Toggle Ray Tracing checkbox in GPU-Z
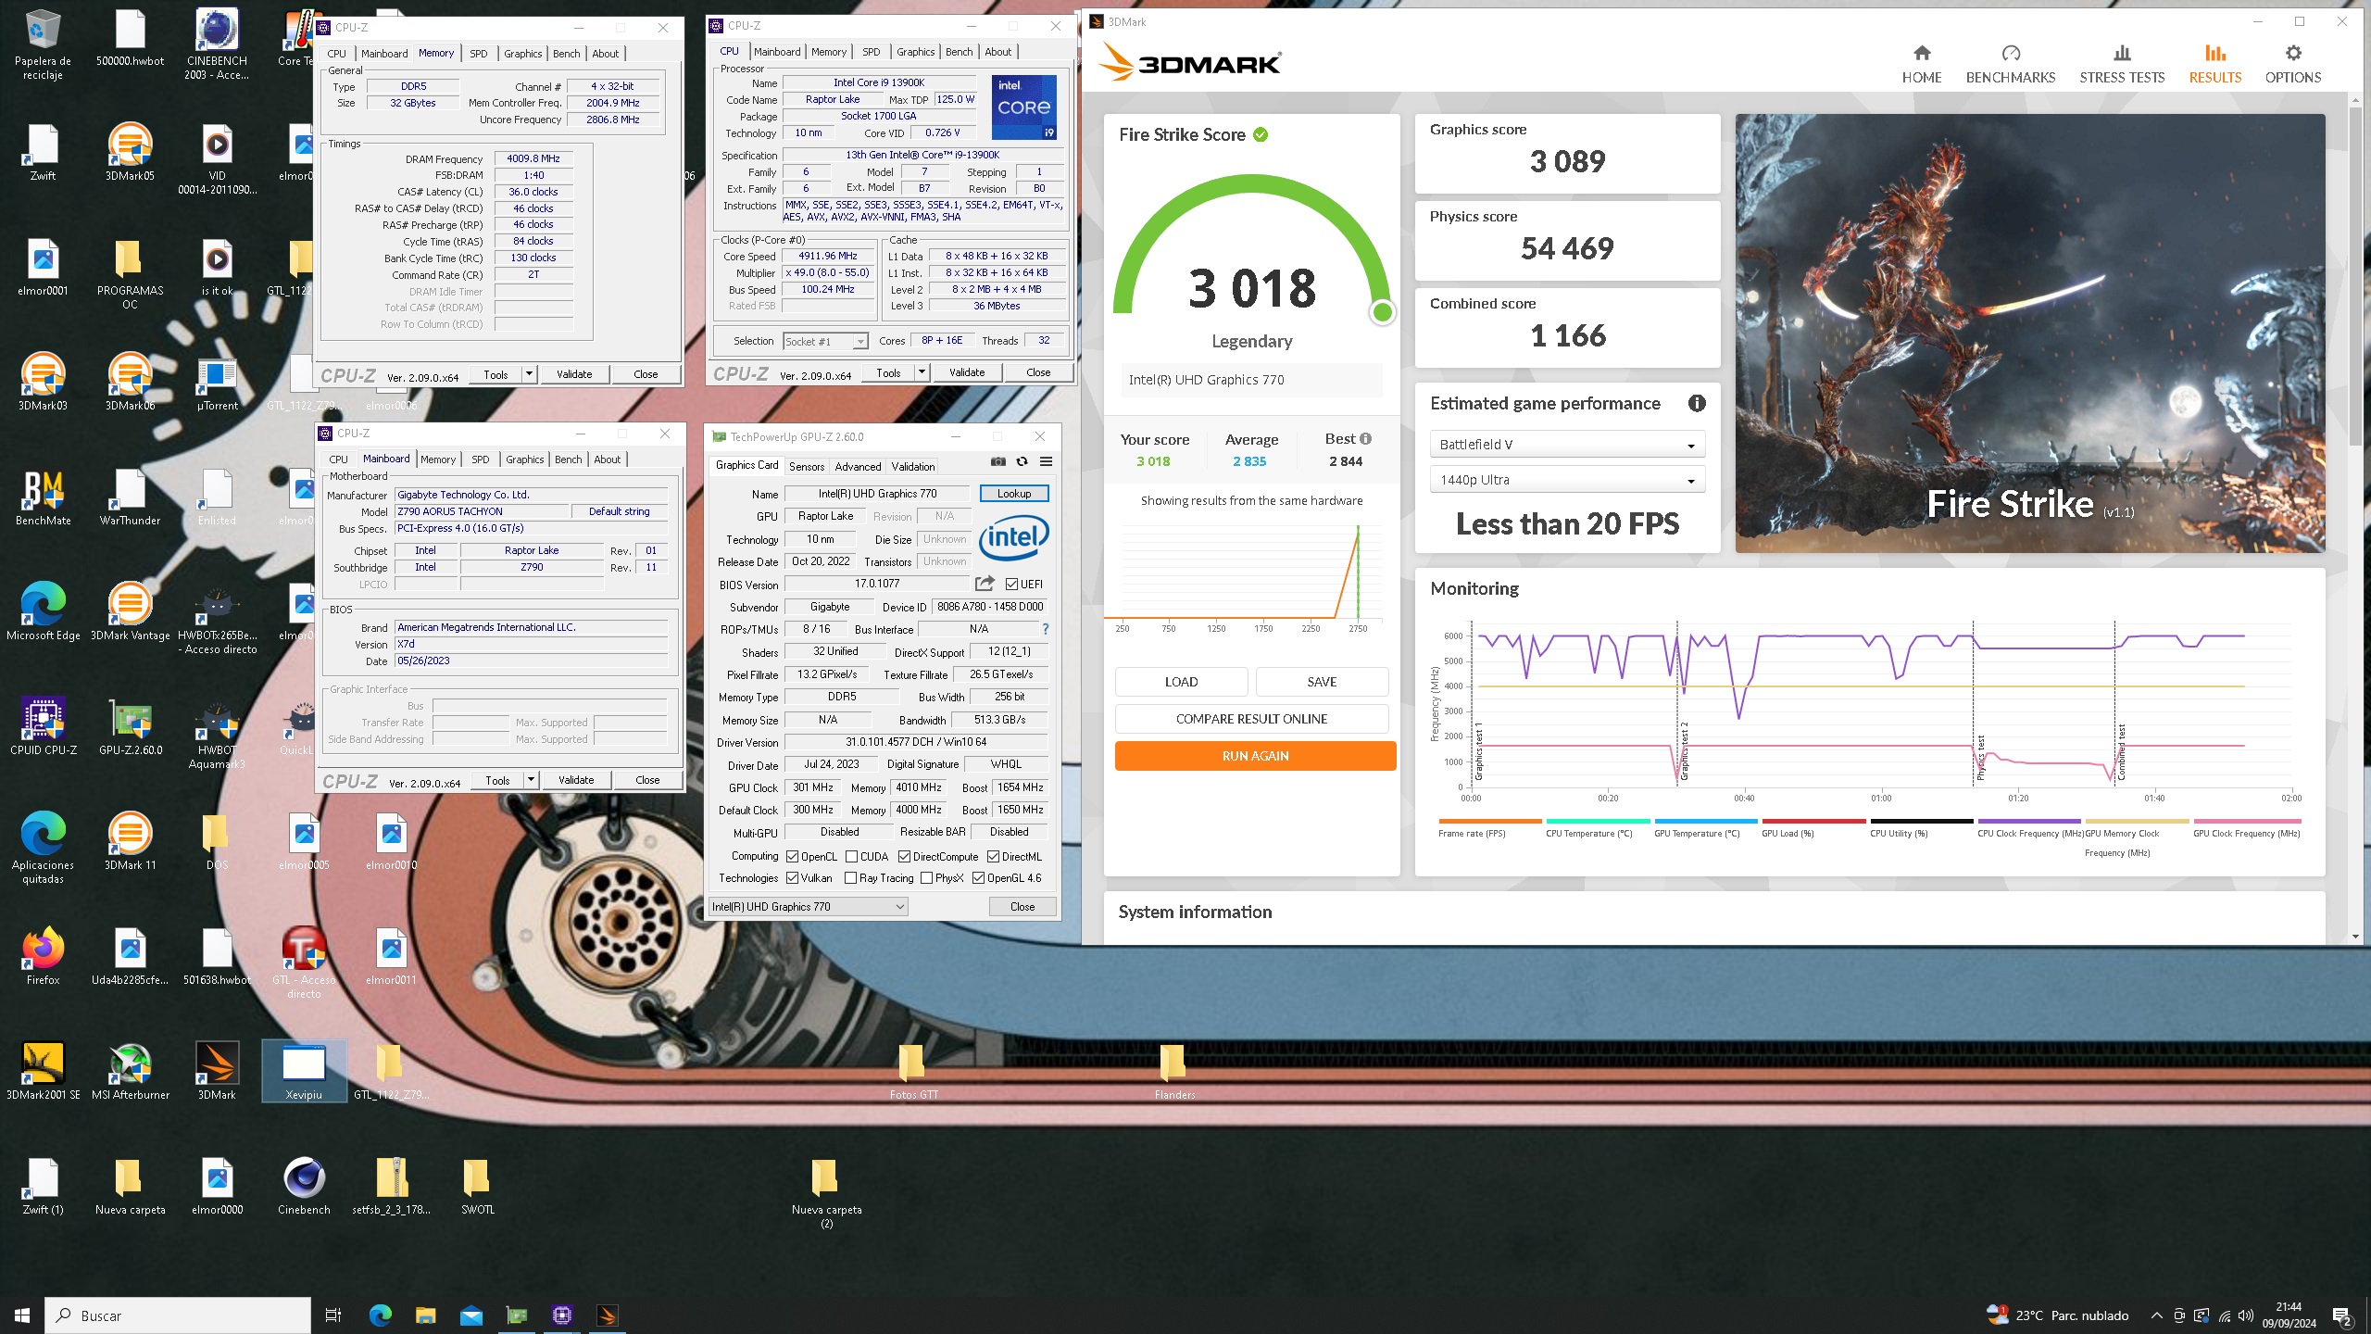This screenshot has height=1334, width=2371. click(850, 878)
